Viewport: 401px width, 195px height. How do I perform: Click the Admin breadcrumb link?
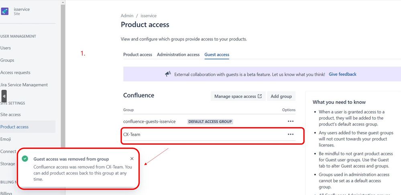tap(127, 16)
